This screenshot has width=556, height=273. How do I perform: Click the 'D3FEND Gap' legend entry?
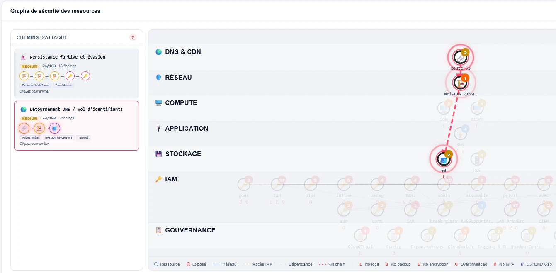point(536,264)
